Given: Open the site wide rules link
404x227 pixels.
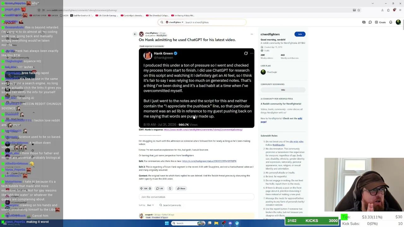Looking at the screenshot, I should click(296, 142).
